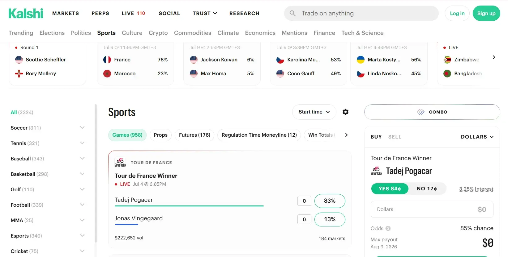508x257 pixels.
Task: Click the sidebar vertical scrollbar
Action: point(96,173)
